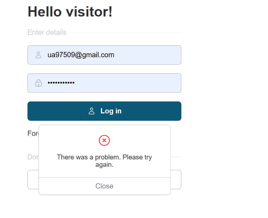268x218 pixels.
Task: Click the "There was a problem" message
Action: [x=104, y=157]
